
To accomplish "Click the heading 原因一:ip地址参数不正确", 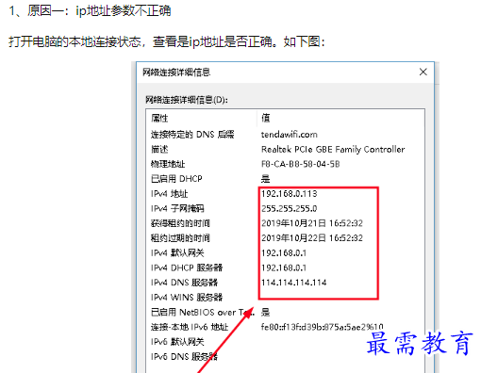I will 99,10.
